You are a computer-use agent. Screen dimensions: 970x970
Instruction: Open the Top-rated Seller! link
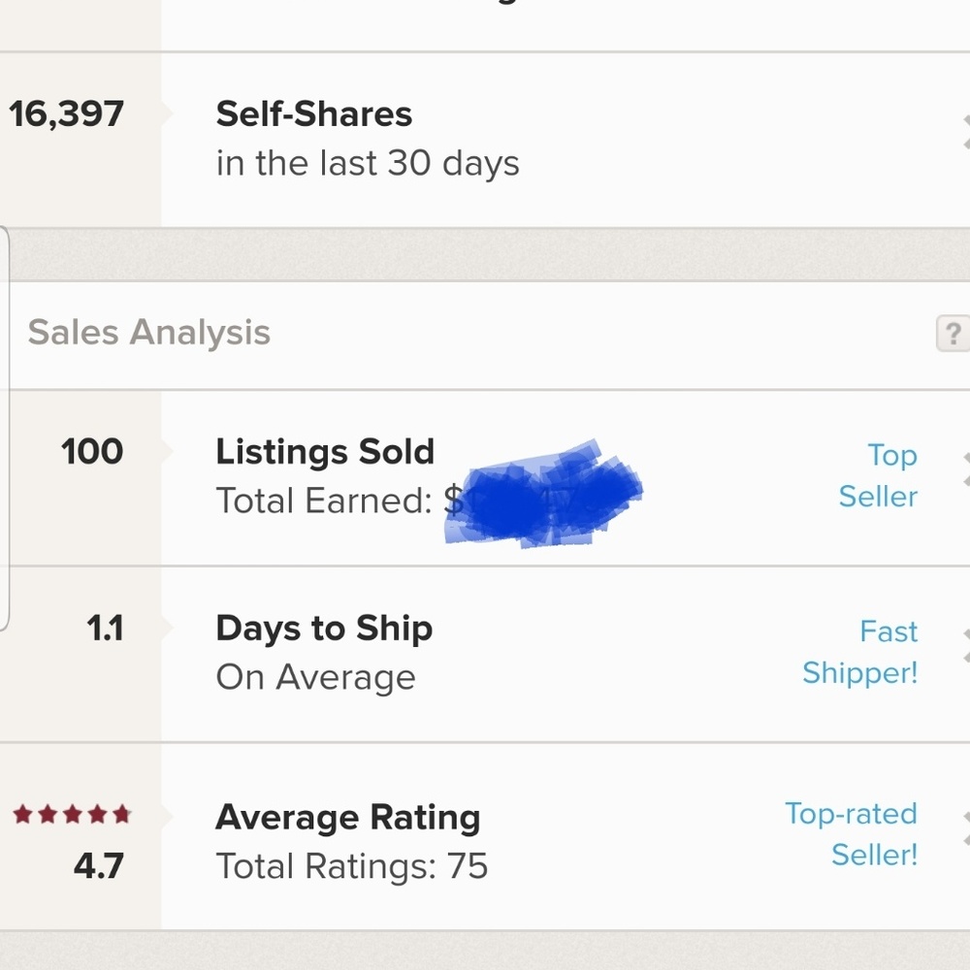[851, 834]
